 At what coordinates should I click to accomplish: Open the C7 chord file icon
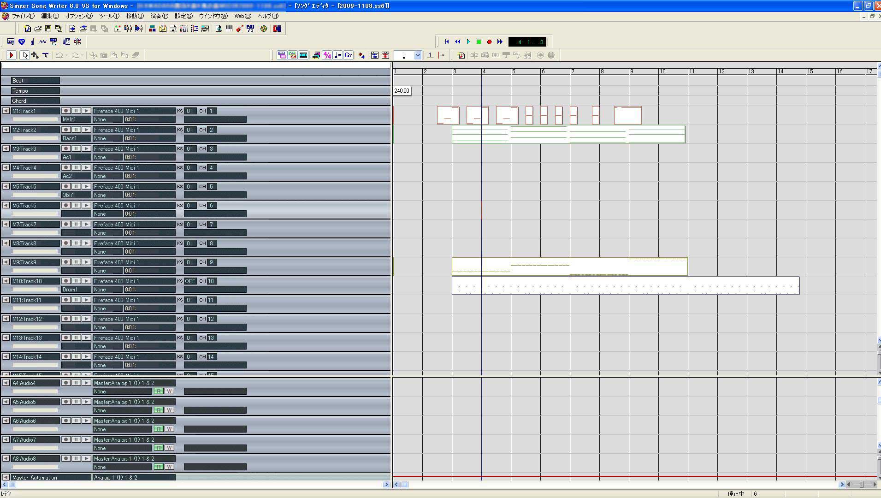[x=163, y=29]
